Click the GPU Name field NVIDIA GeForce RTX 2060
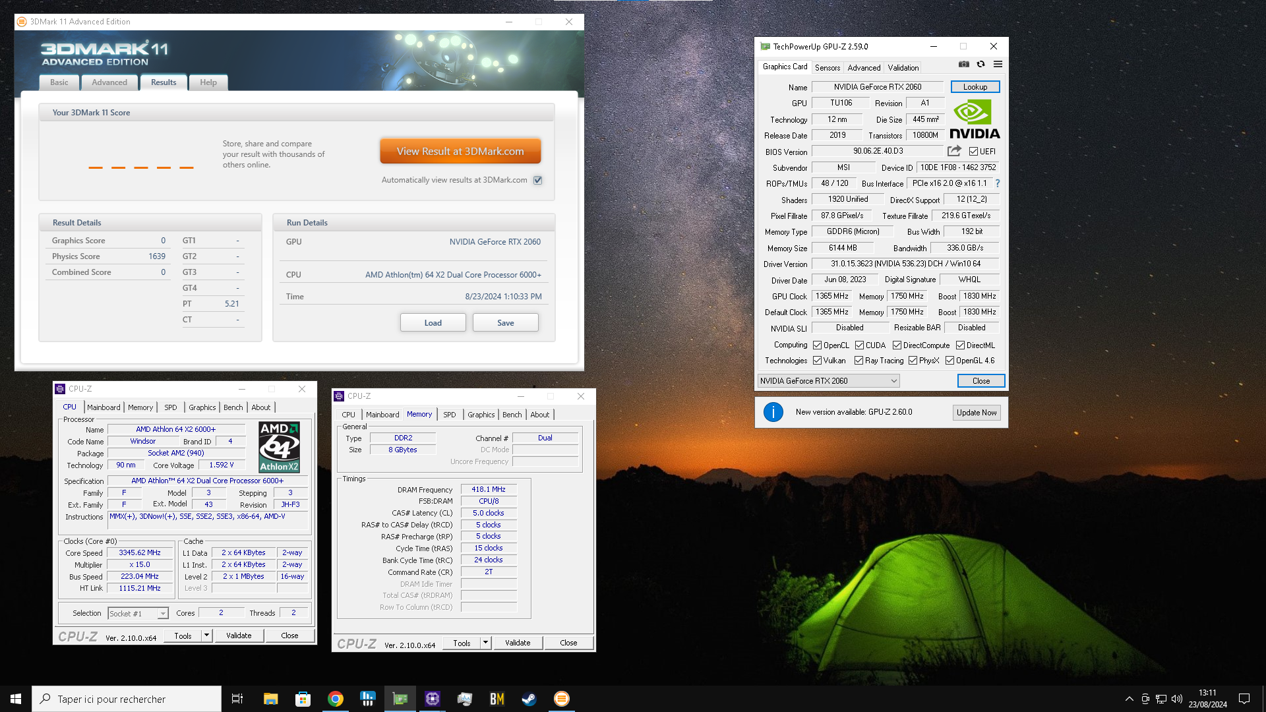Image resolution: width=1266 pixels, height=712 pixels. (x=878, y=87)
